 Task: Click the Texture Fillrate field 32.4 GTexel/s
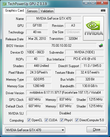coord(90,72)
